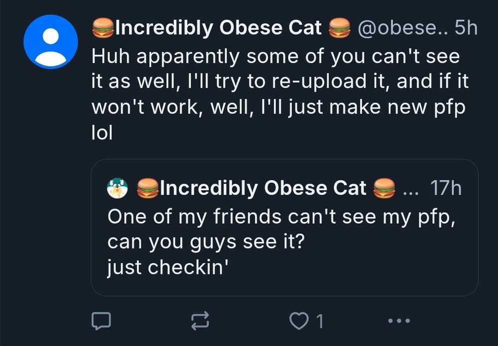This screenshot has height=346, width=498.
Task: Click the small avatar in the quoted post
Action: pos(118,188)
